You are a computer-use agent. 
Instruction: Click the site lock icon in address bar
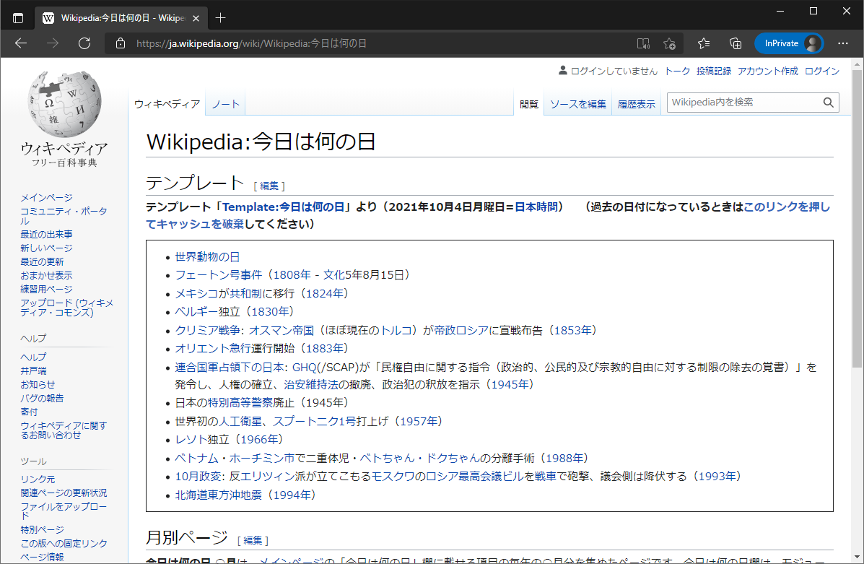pos(121,43)
